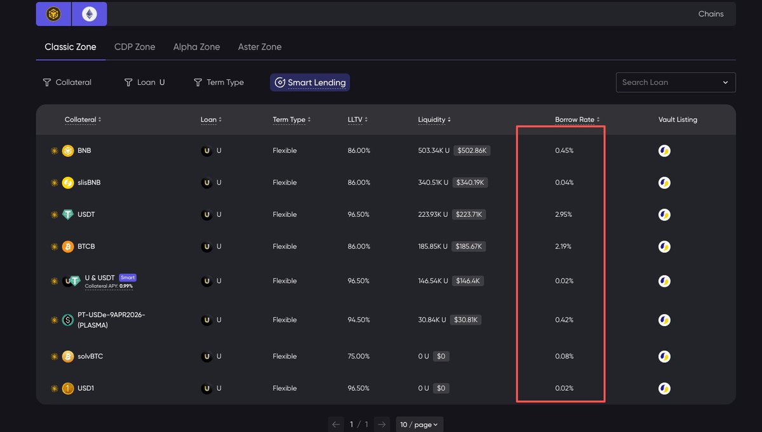Go to the next page arrow

(381, 424)
